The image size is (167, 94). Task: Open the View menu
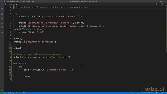point(17,1)
